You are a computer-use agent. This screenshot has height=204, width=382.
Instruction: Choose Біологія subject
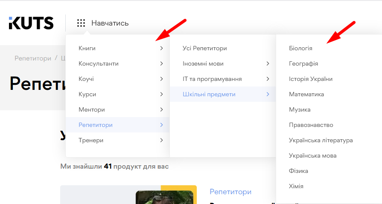(x=300, y=49)
